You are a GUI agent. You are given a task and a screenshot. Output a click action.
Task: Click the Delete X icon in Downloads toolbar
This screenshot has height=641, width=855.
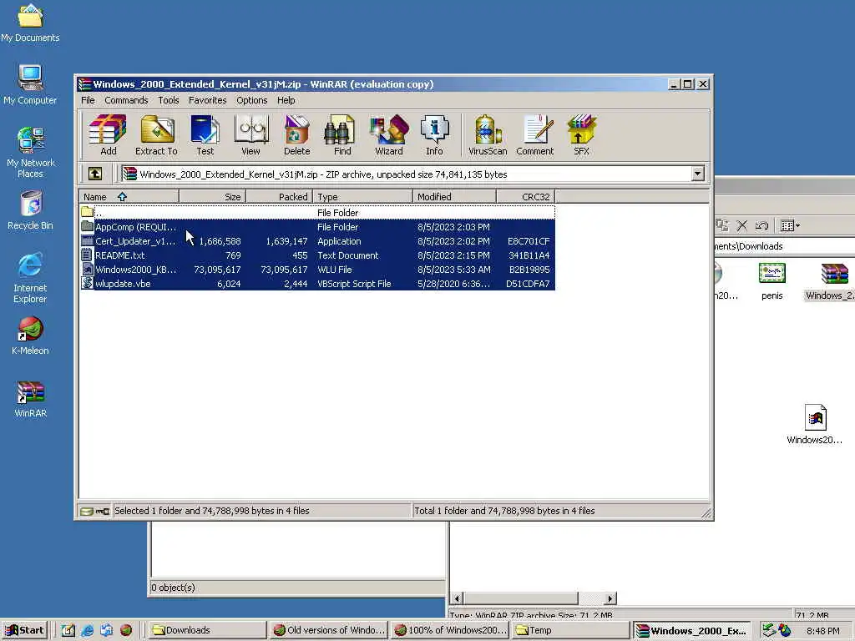click(741, 225)
